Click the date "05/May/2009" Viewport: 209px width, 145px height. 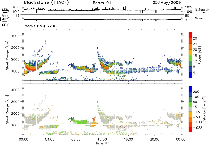tap(167, 3)
